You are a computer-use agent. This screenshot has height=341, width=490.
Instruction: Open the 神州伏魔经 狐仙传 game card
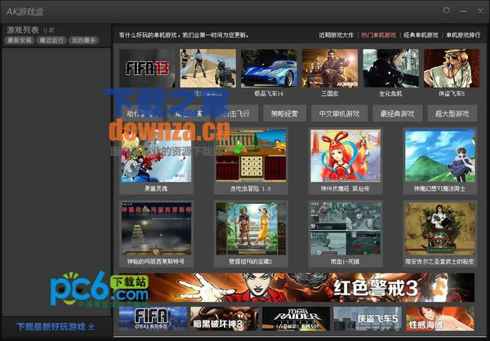coord(345,161)
